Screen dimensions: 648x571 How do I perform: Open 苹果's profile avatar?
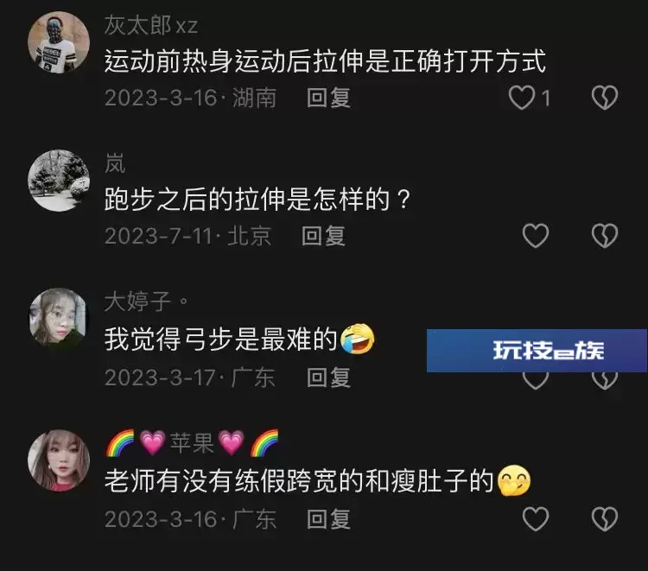pos(59,460)
